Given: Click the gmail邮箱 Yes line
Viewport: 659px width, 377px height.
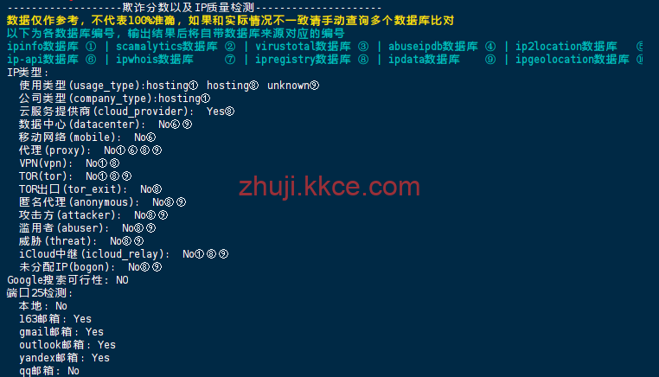Looking at the screenshot, I should point(61,332).
